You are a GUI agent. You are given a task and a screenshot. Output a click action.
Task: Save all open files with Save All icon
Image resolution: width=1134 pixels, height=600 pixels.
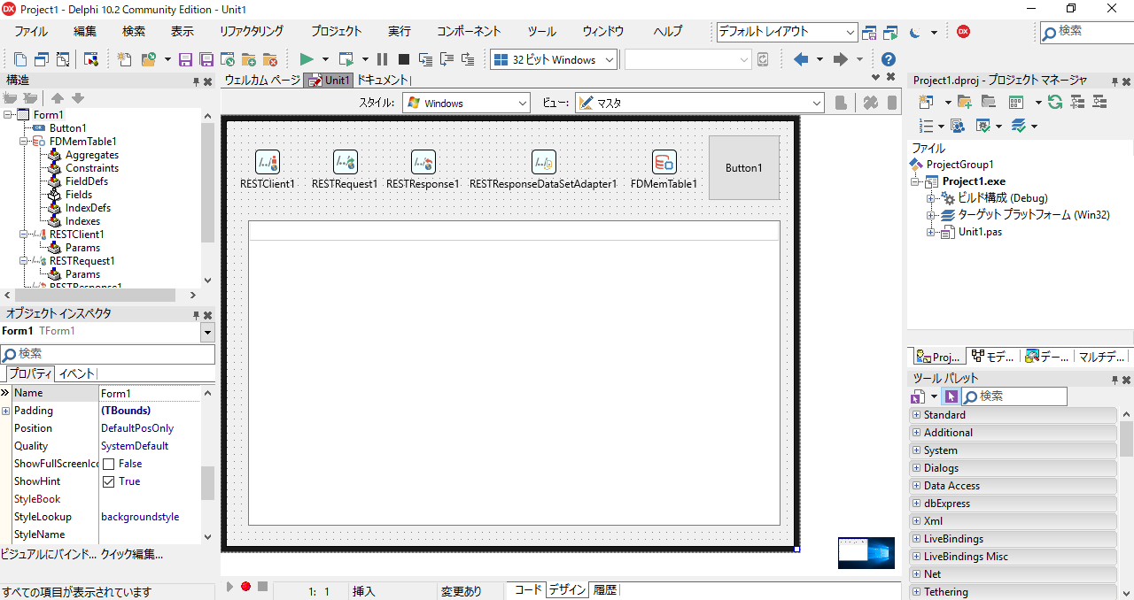tap(206, 59)
